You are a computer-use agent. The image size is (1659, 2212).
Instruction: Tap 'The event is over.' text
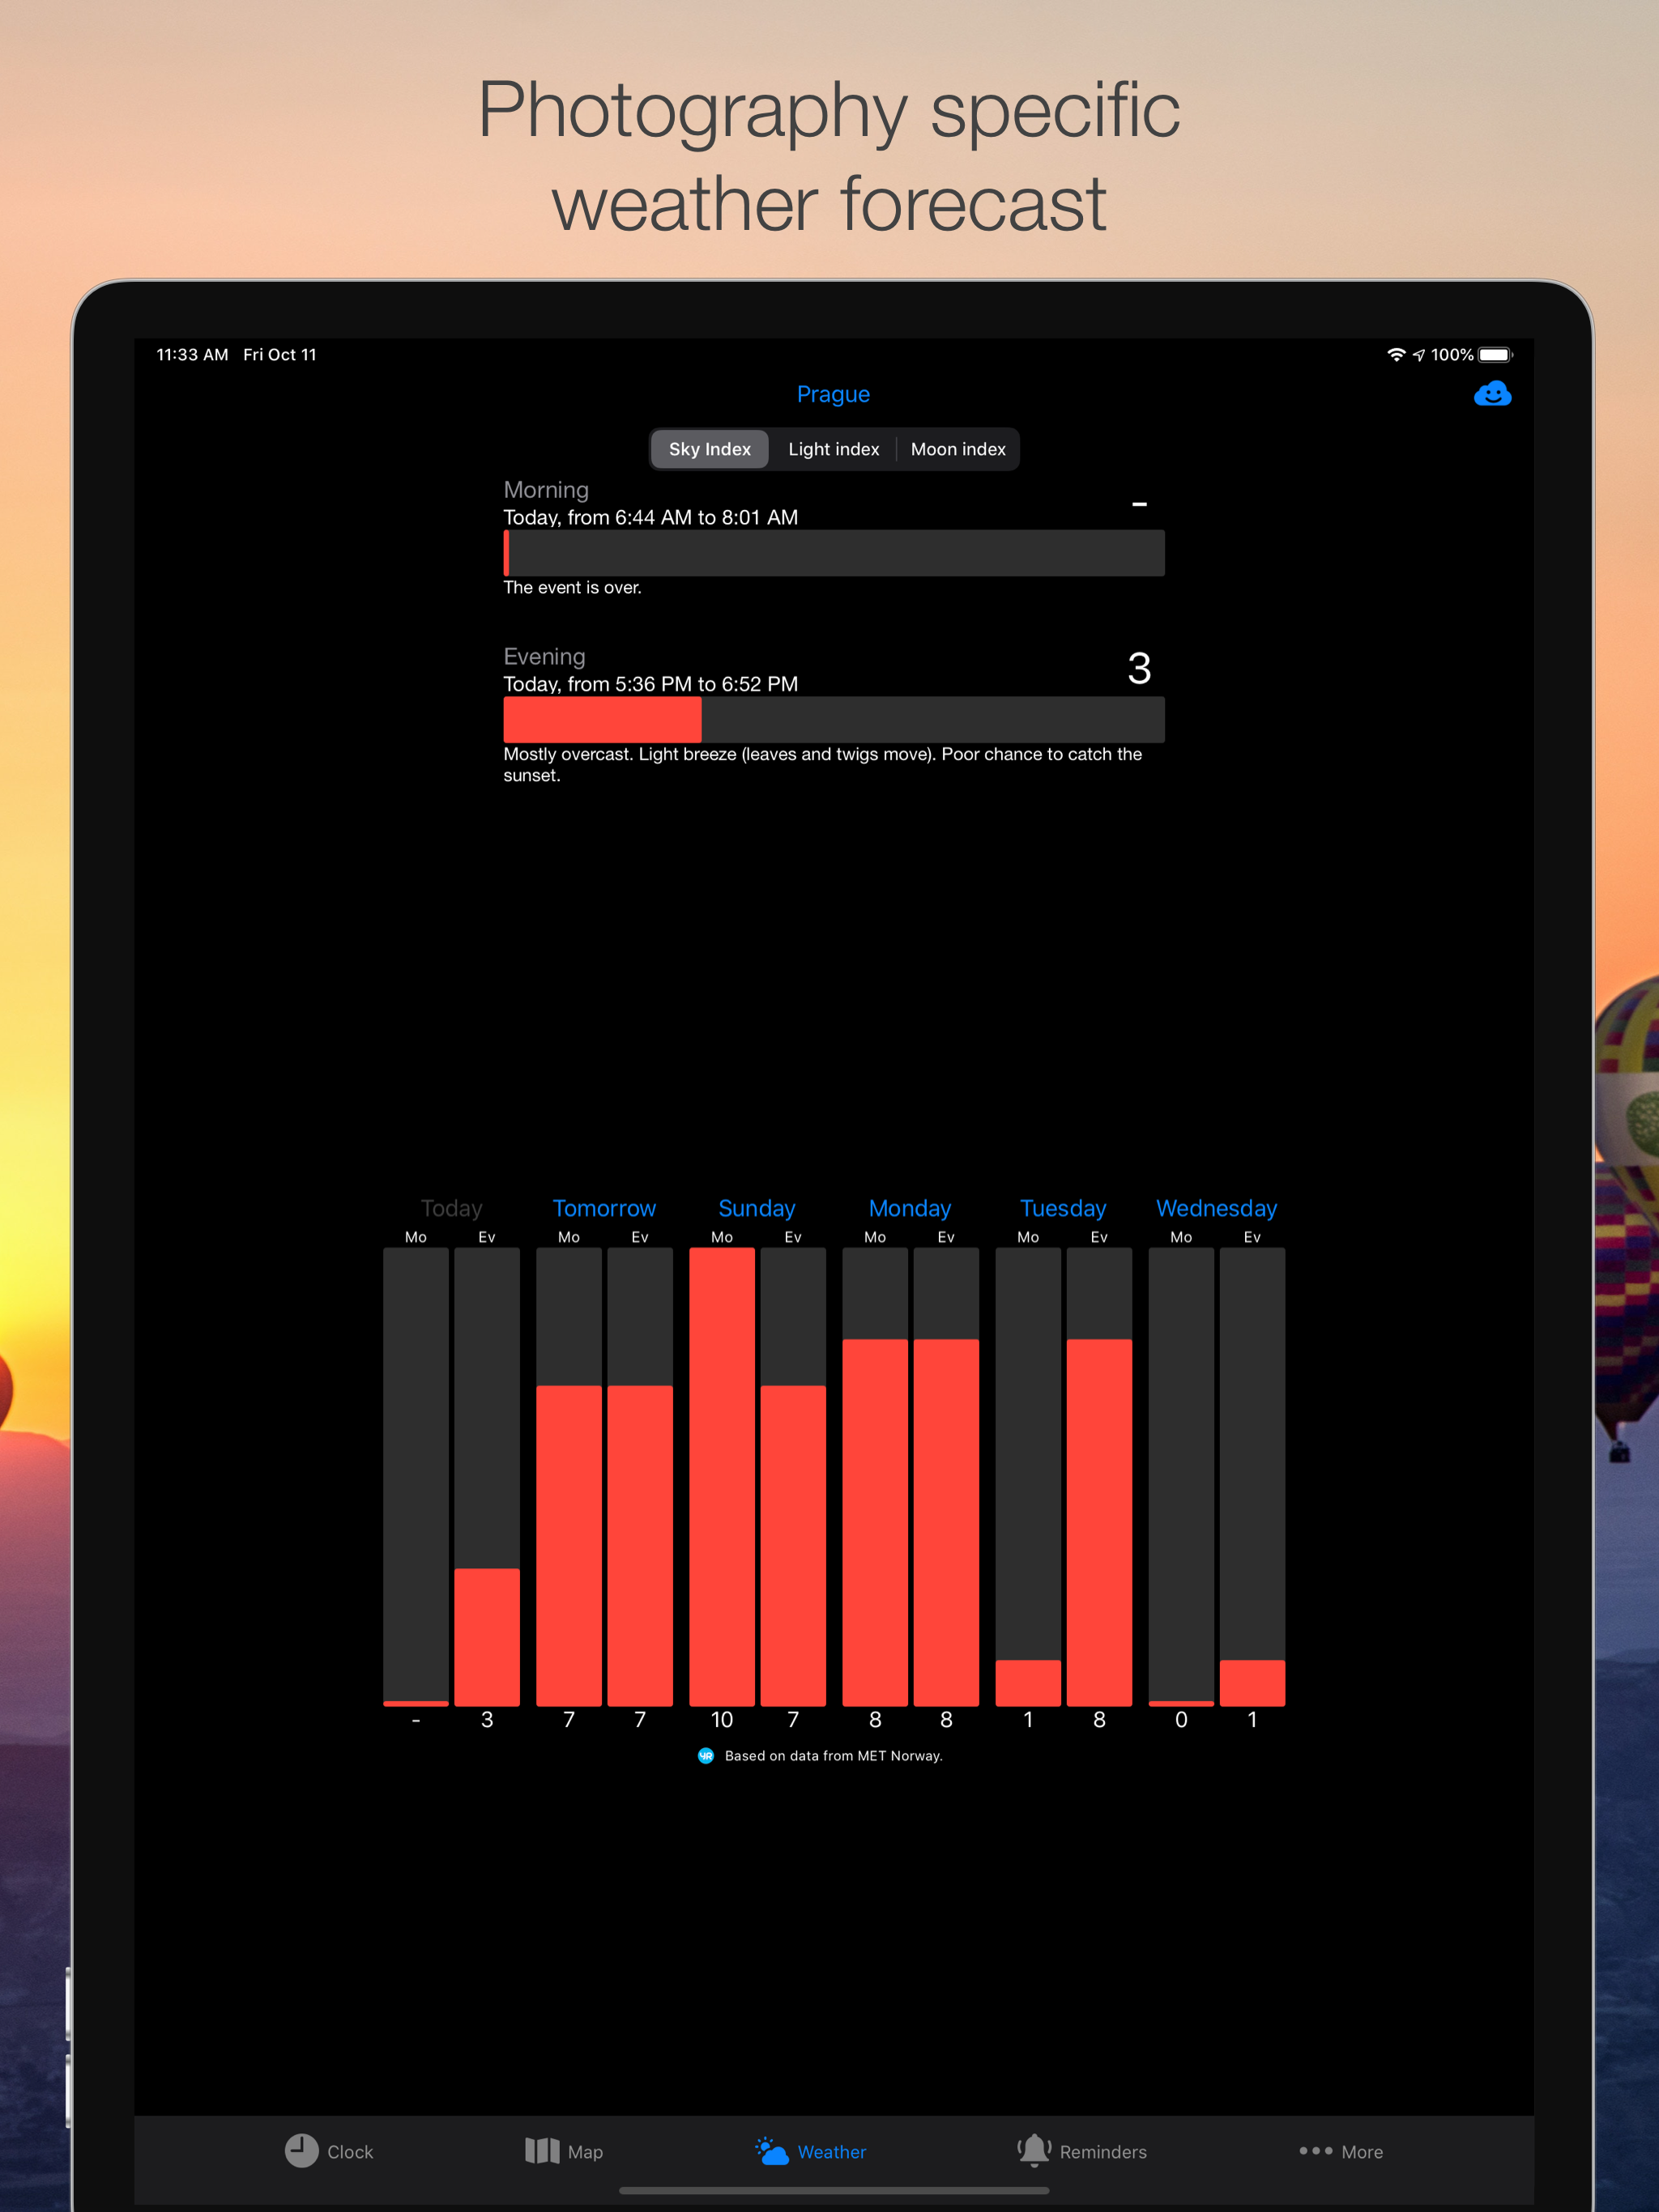click(x=573, y=588)
